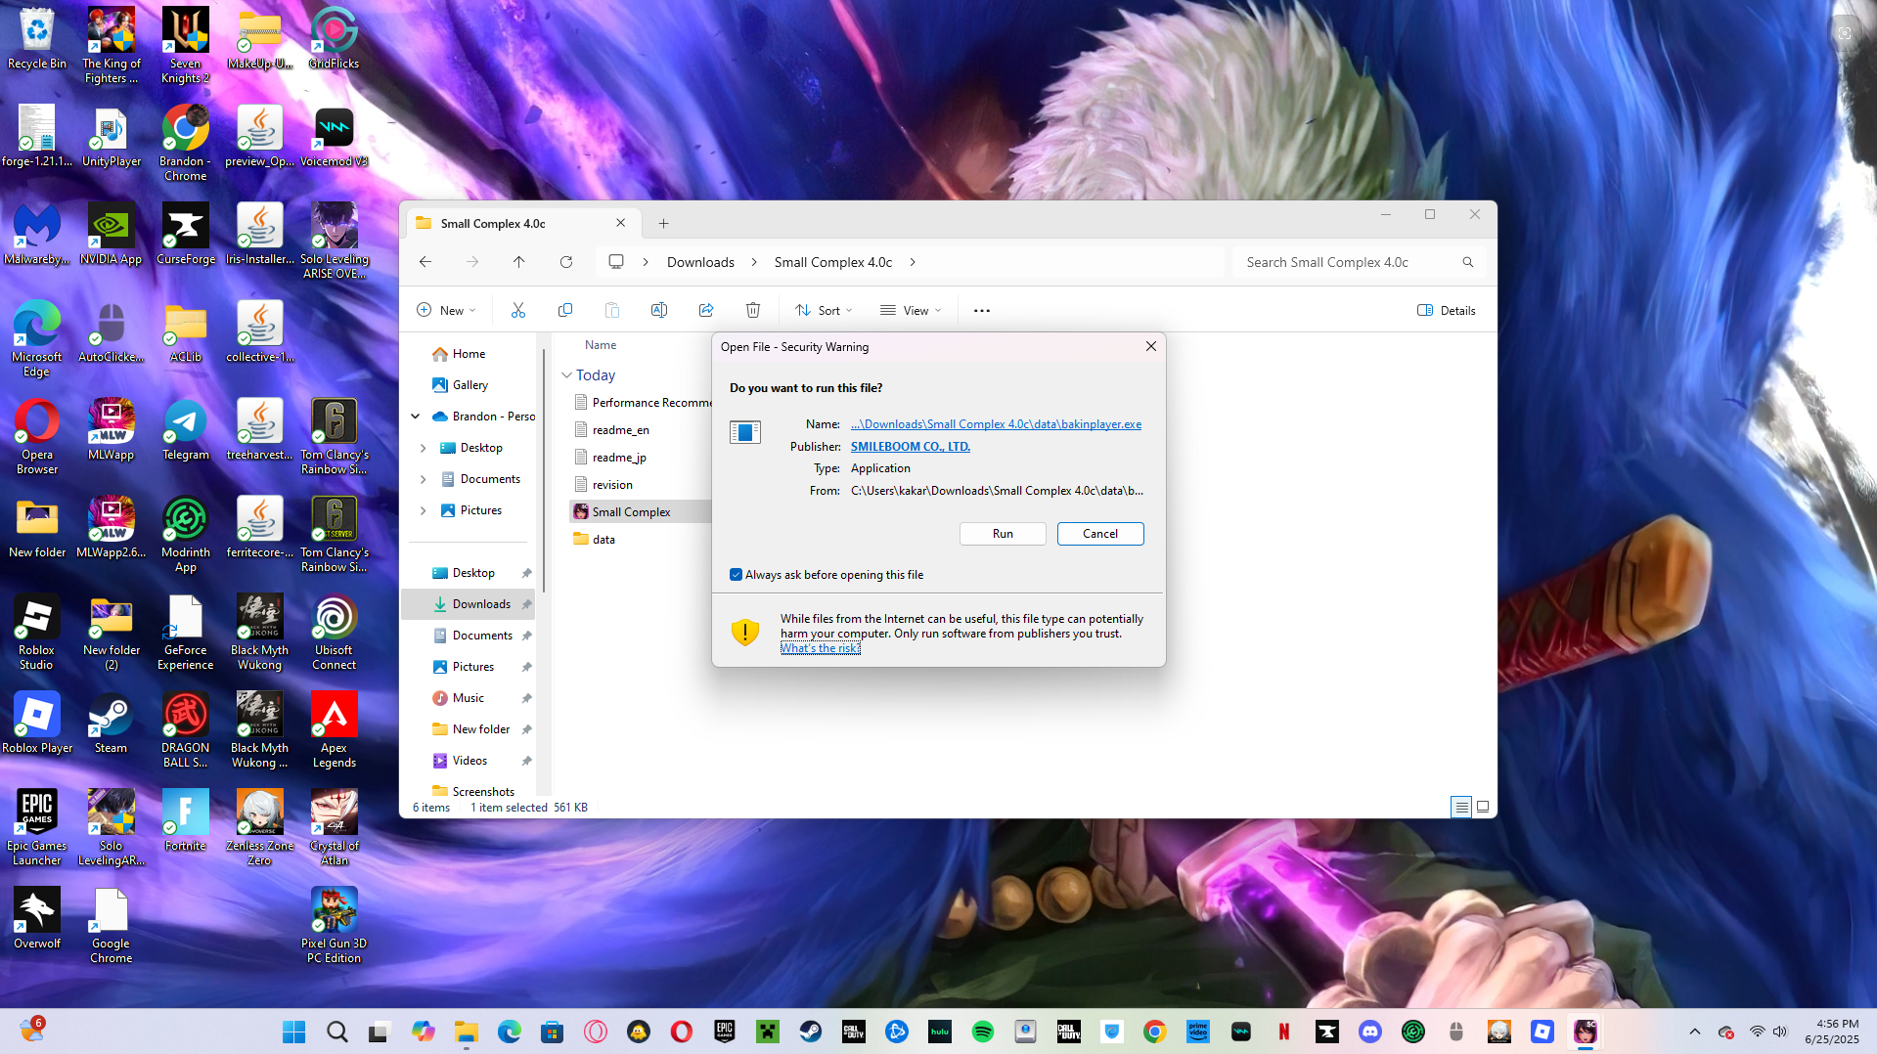Click the Windows Start button
The height and width of the screenshot is (1054, 1877).
pos(293,1032)
